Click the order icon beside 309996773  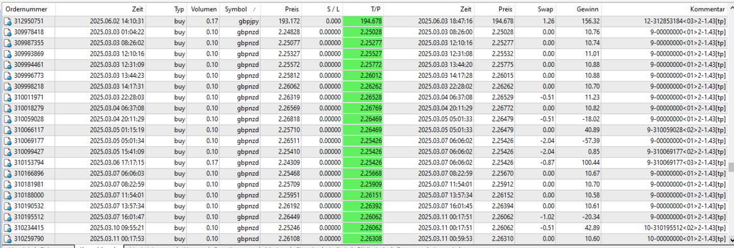(7, 75)
